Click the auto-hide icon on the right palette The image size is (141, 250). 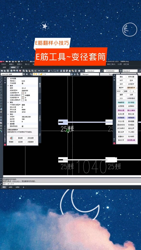[114, 78]
